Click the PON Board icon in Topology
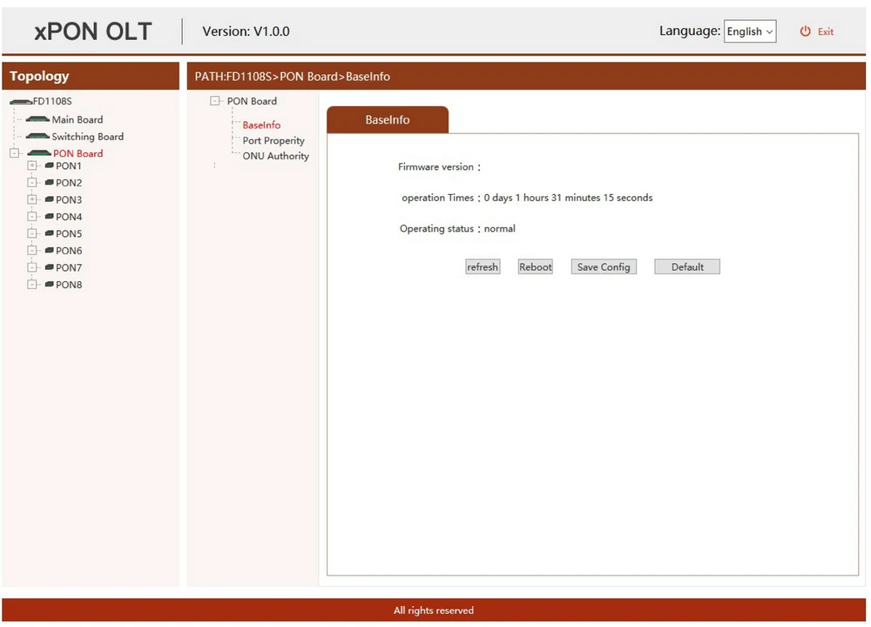Viewport: 871px width, 627px height. tap(39, 153)
